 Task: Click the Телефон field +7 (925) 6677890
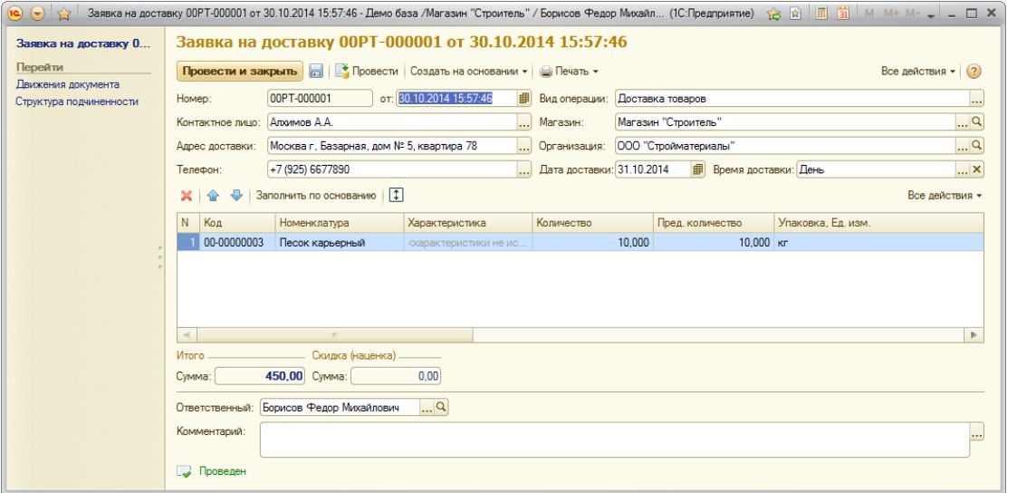click(x=392, y=169)
